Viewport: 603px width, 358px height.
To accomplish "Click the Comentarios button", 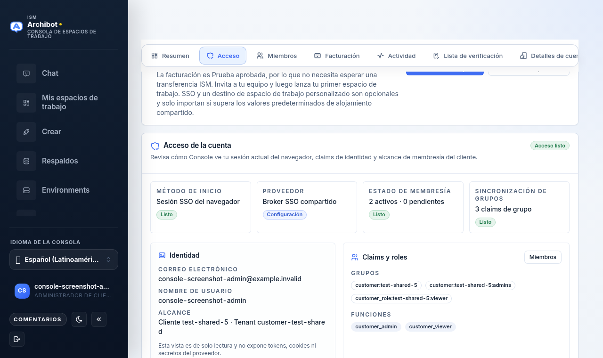I will click(x=38, y=319).
